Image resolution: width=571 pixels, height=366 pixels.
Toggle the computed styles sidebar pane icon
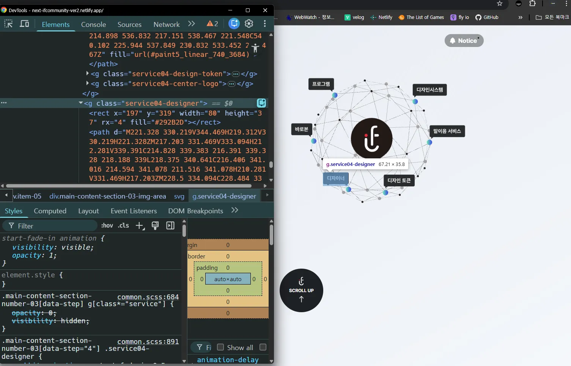pos(170,226)
